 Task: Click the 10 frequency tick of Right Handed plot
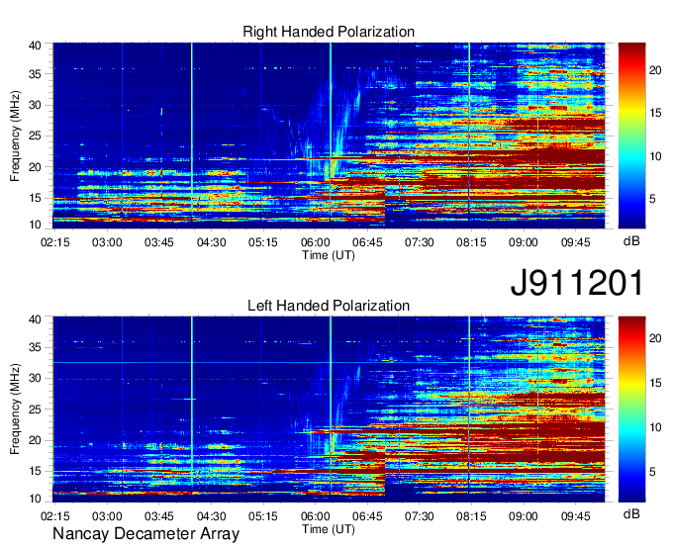35,225
